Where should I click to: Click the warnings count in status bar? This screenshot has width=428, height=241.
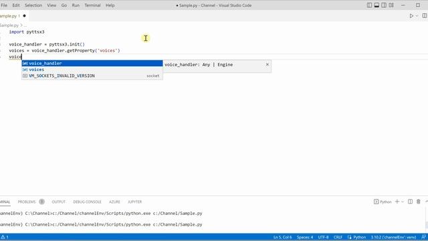pos(5,237)
